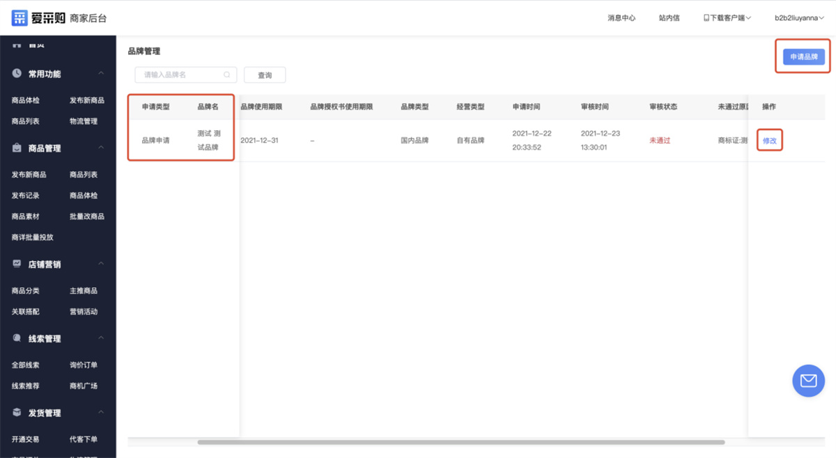Click the icon beside 线索管理

pyautogui.click(x=17, y=338)
